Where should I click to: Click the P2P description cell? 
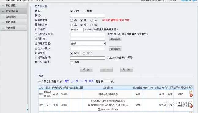48,105
